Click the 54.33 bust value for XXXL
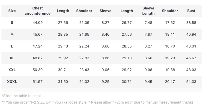The image size is (205, 108). (191, 82)
